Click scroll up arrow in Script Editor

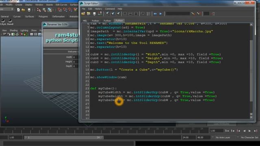coord(251,24)
